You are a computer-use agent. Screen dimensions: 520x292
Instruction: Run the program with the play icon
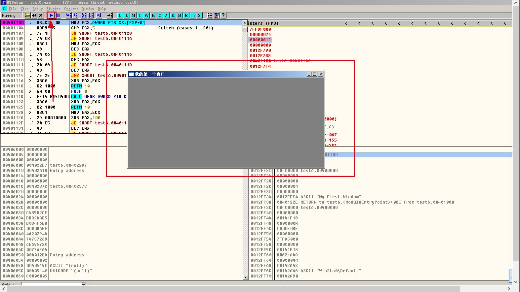51,16
